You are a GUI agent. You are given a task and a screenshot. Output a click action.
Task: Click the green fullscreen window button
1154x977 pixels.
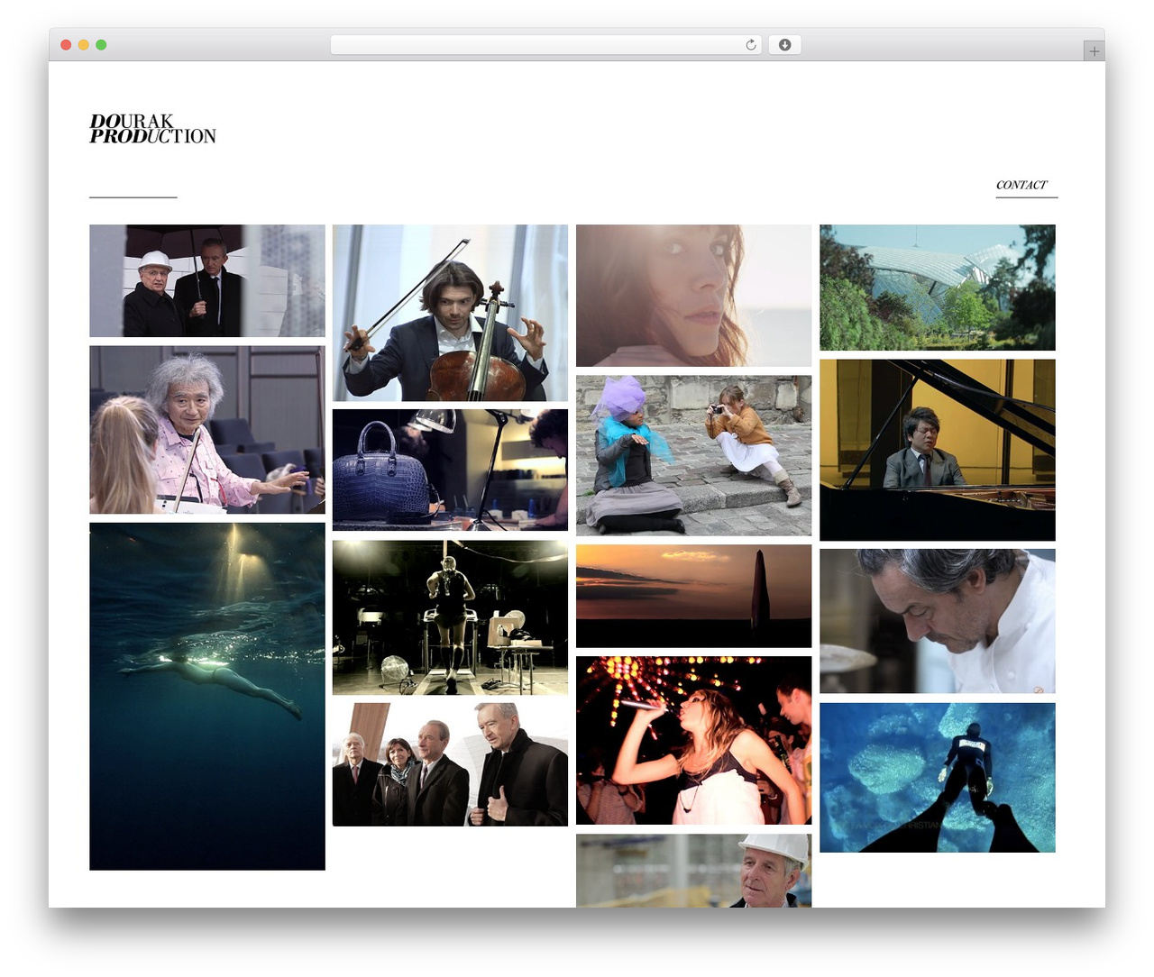(101, 45)
